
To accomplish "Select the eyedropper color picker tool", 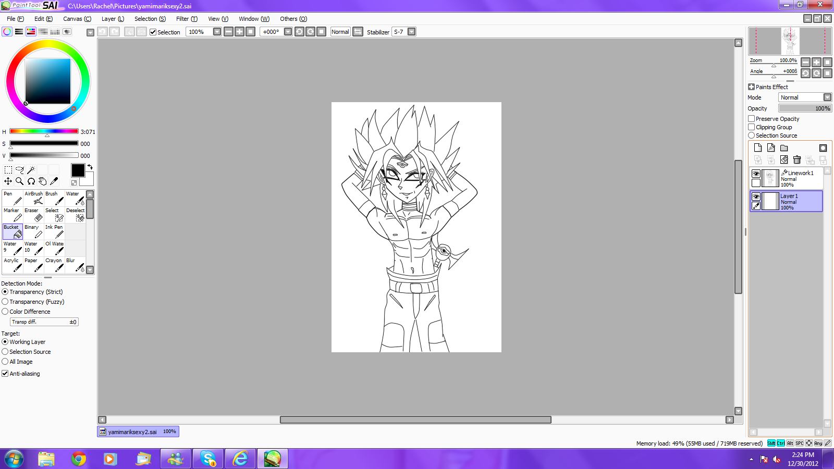I will pos(54,181).
